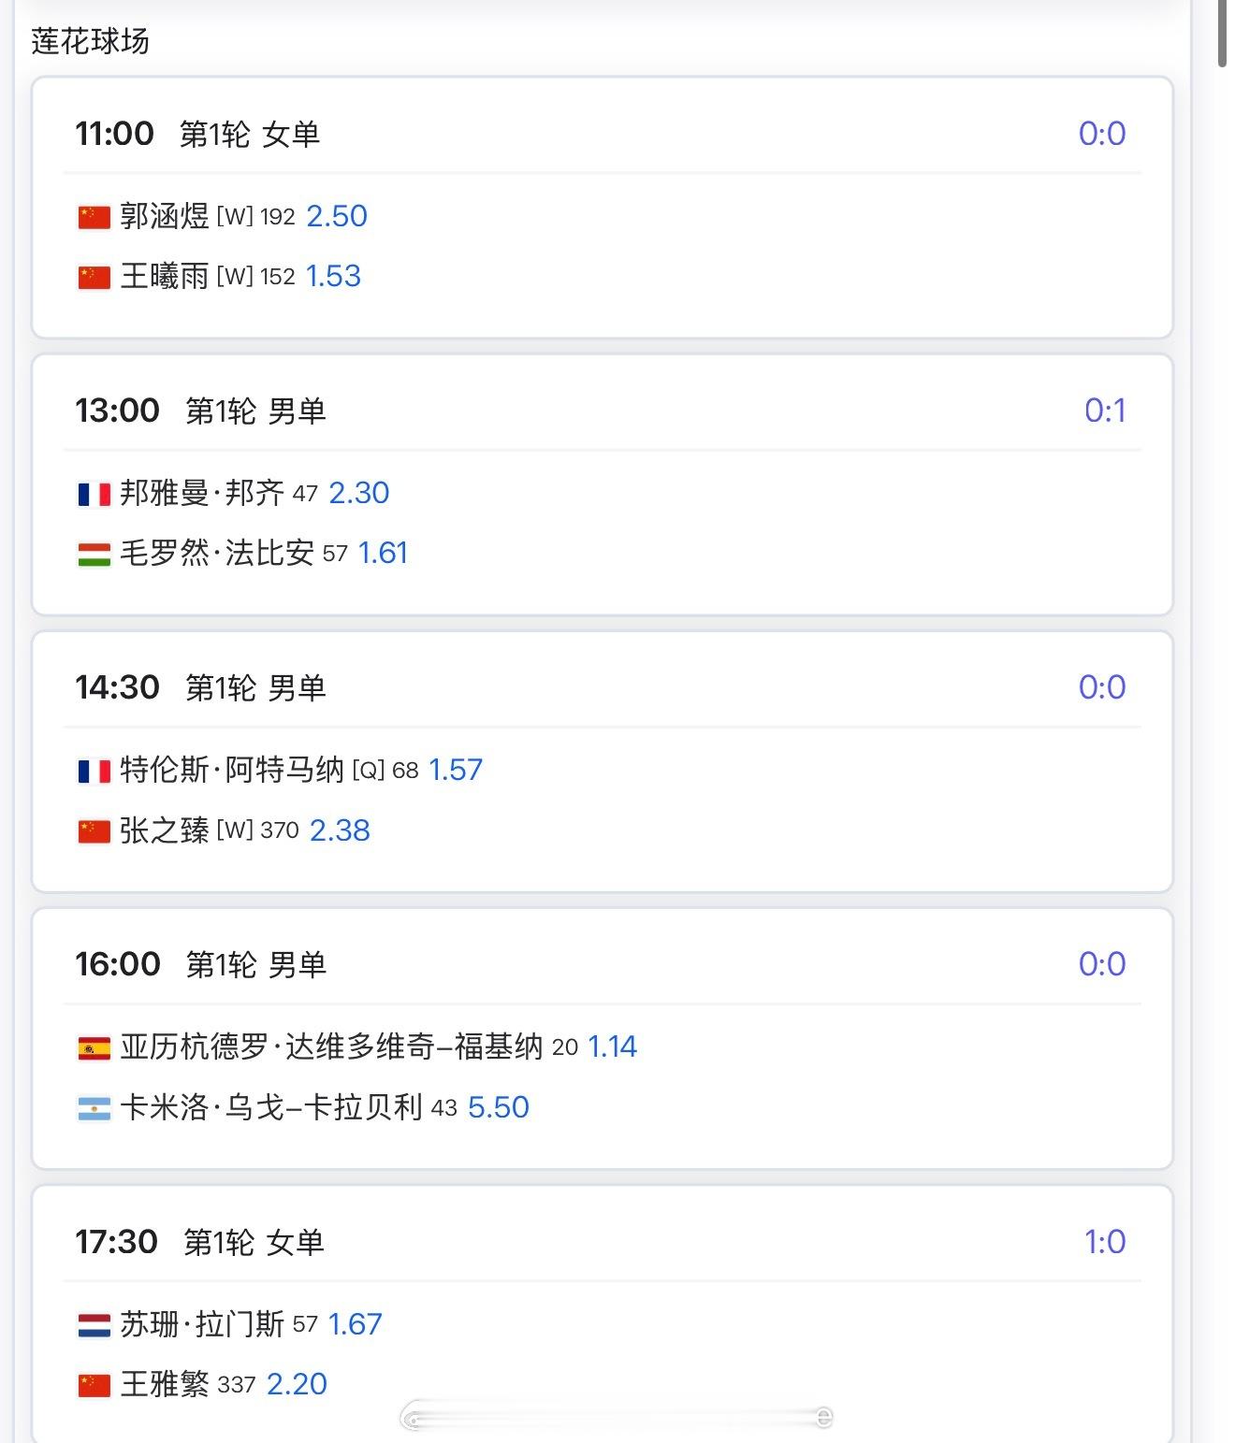The width and height of the screenshot is (1235, 1443).
Task: Open score 1:0 of 17:30 match
Action: [x=1105, y=1242]
